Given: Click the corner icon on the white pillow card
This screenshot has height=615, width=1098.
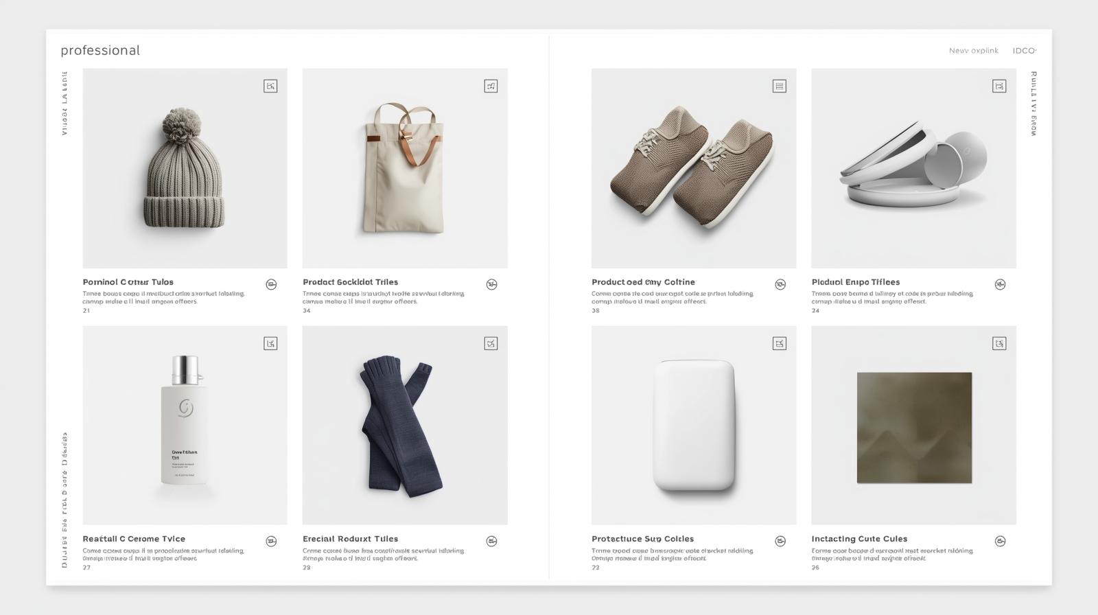Looking at the screenshot, I should [780, 343].
